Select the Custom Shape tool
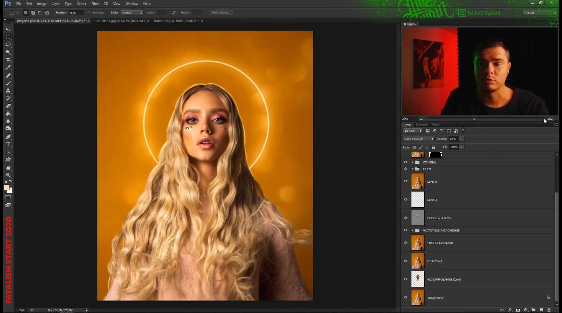Viewport: 562px width, 313px height. pyautogui.click(x=8, y=159)
